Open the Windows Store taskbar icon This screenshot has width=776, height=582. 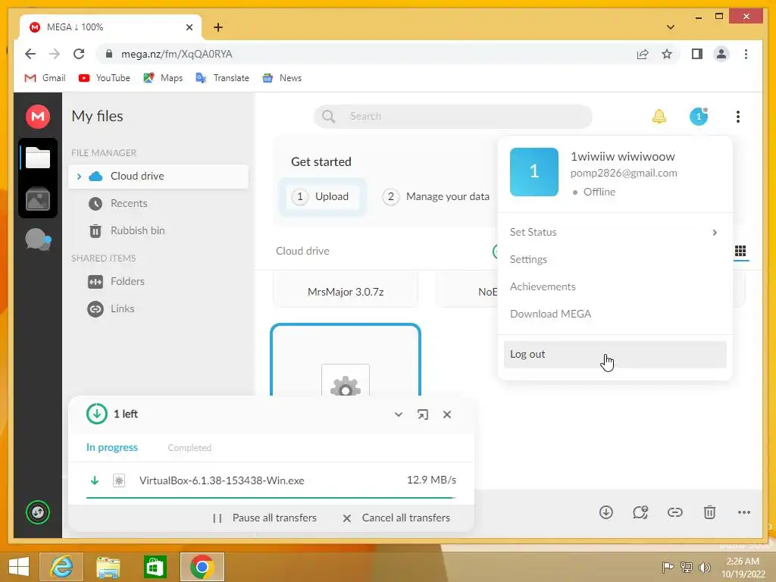pyautogui.click(x=155, y=566)
